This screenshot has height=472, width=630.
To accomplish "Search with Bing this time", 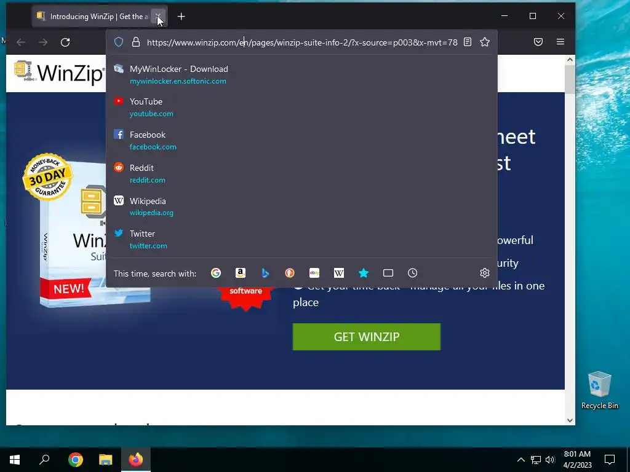I will [x=265, y=273].
